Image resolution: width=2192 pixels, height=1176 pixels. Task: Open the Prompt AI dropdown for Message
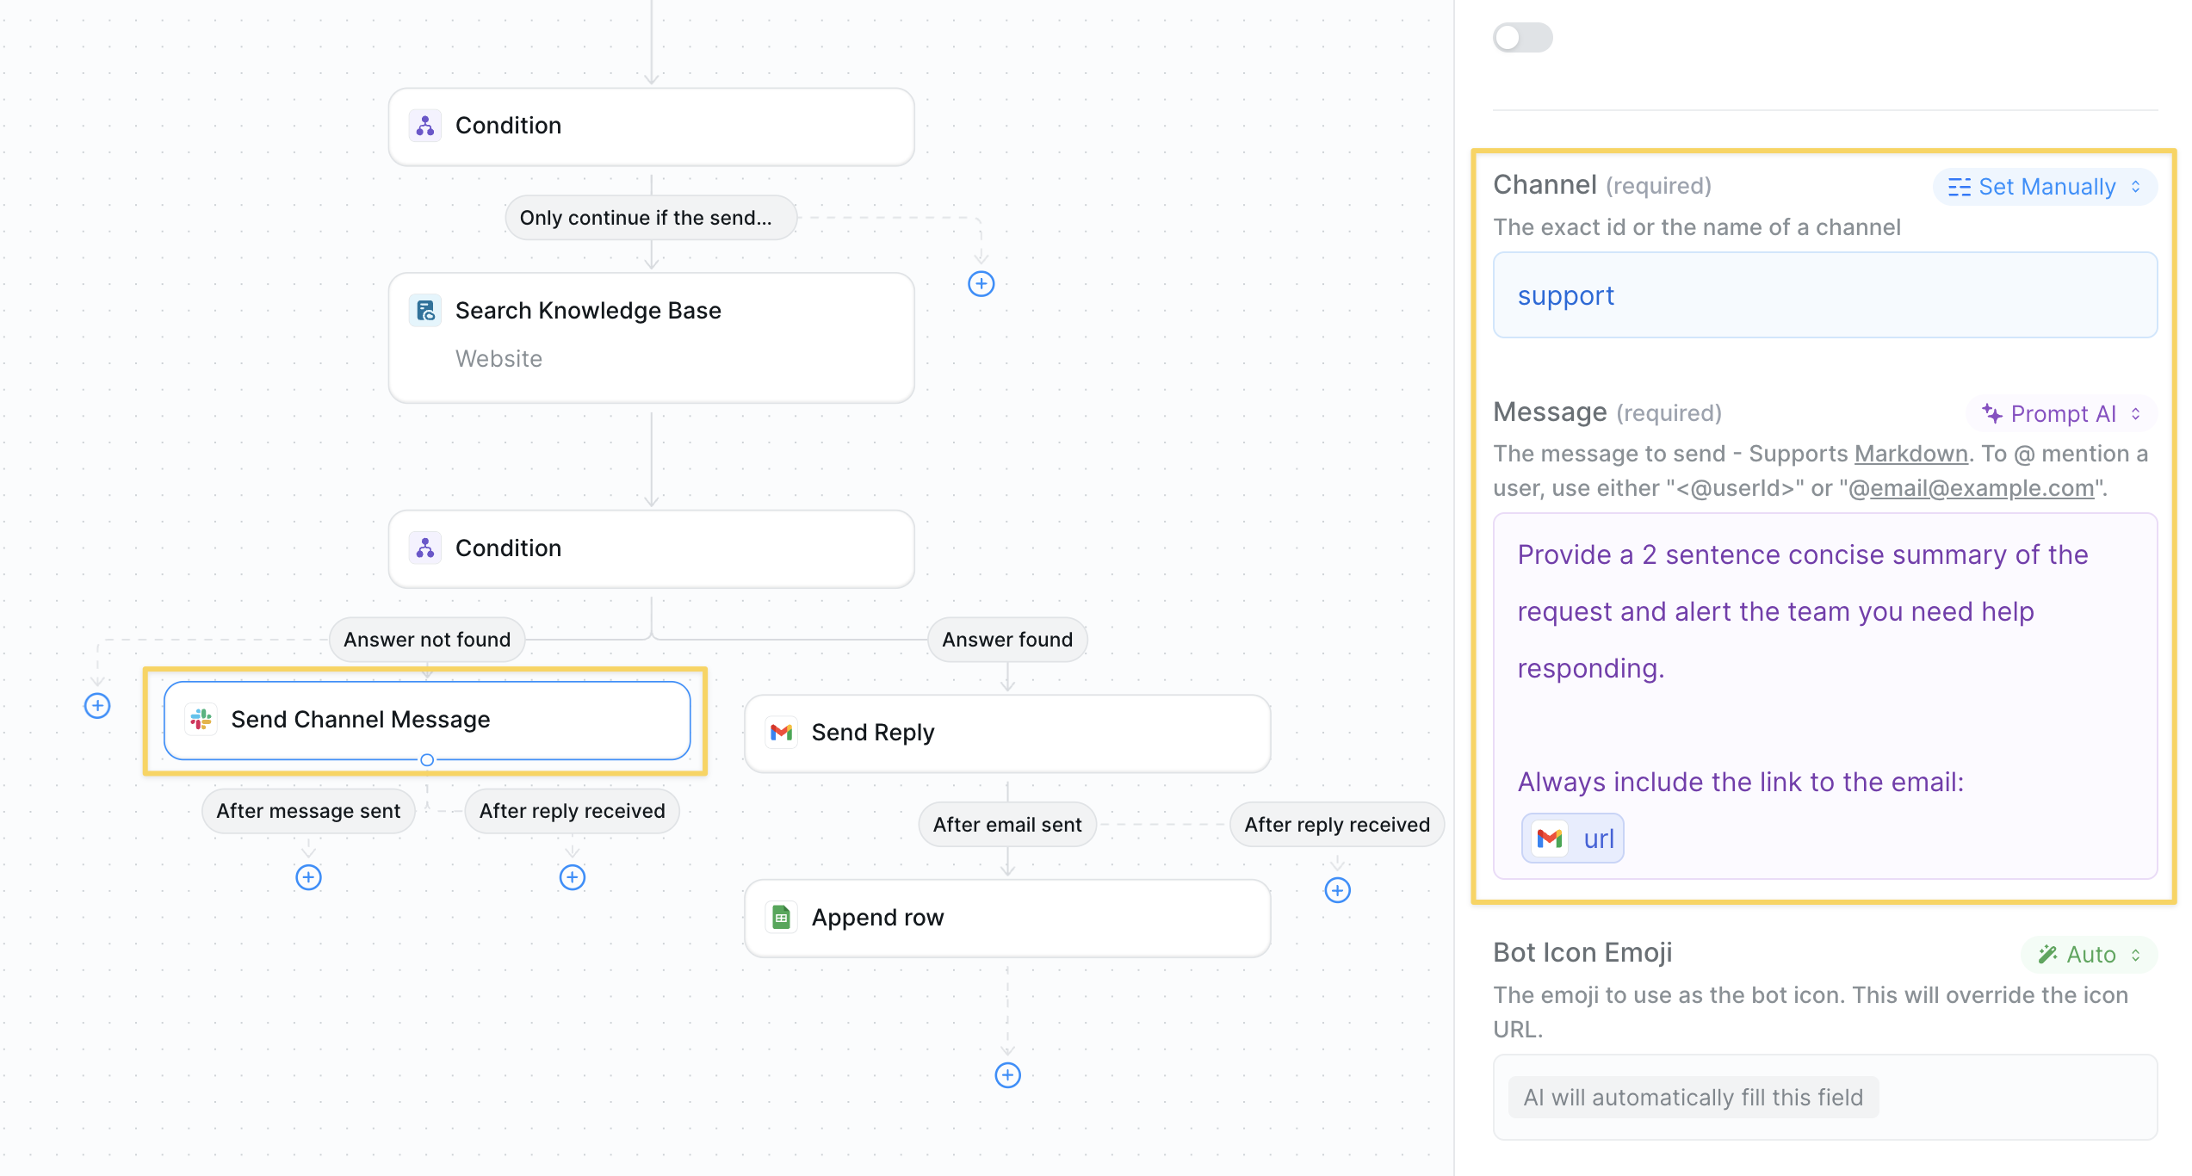click(2060, 414)
